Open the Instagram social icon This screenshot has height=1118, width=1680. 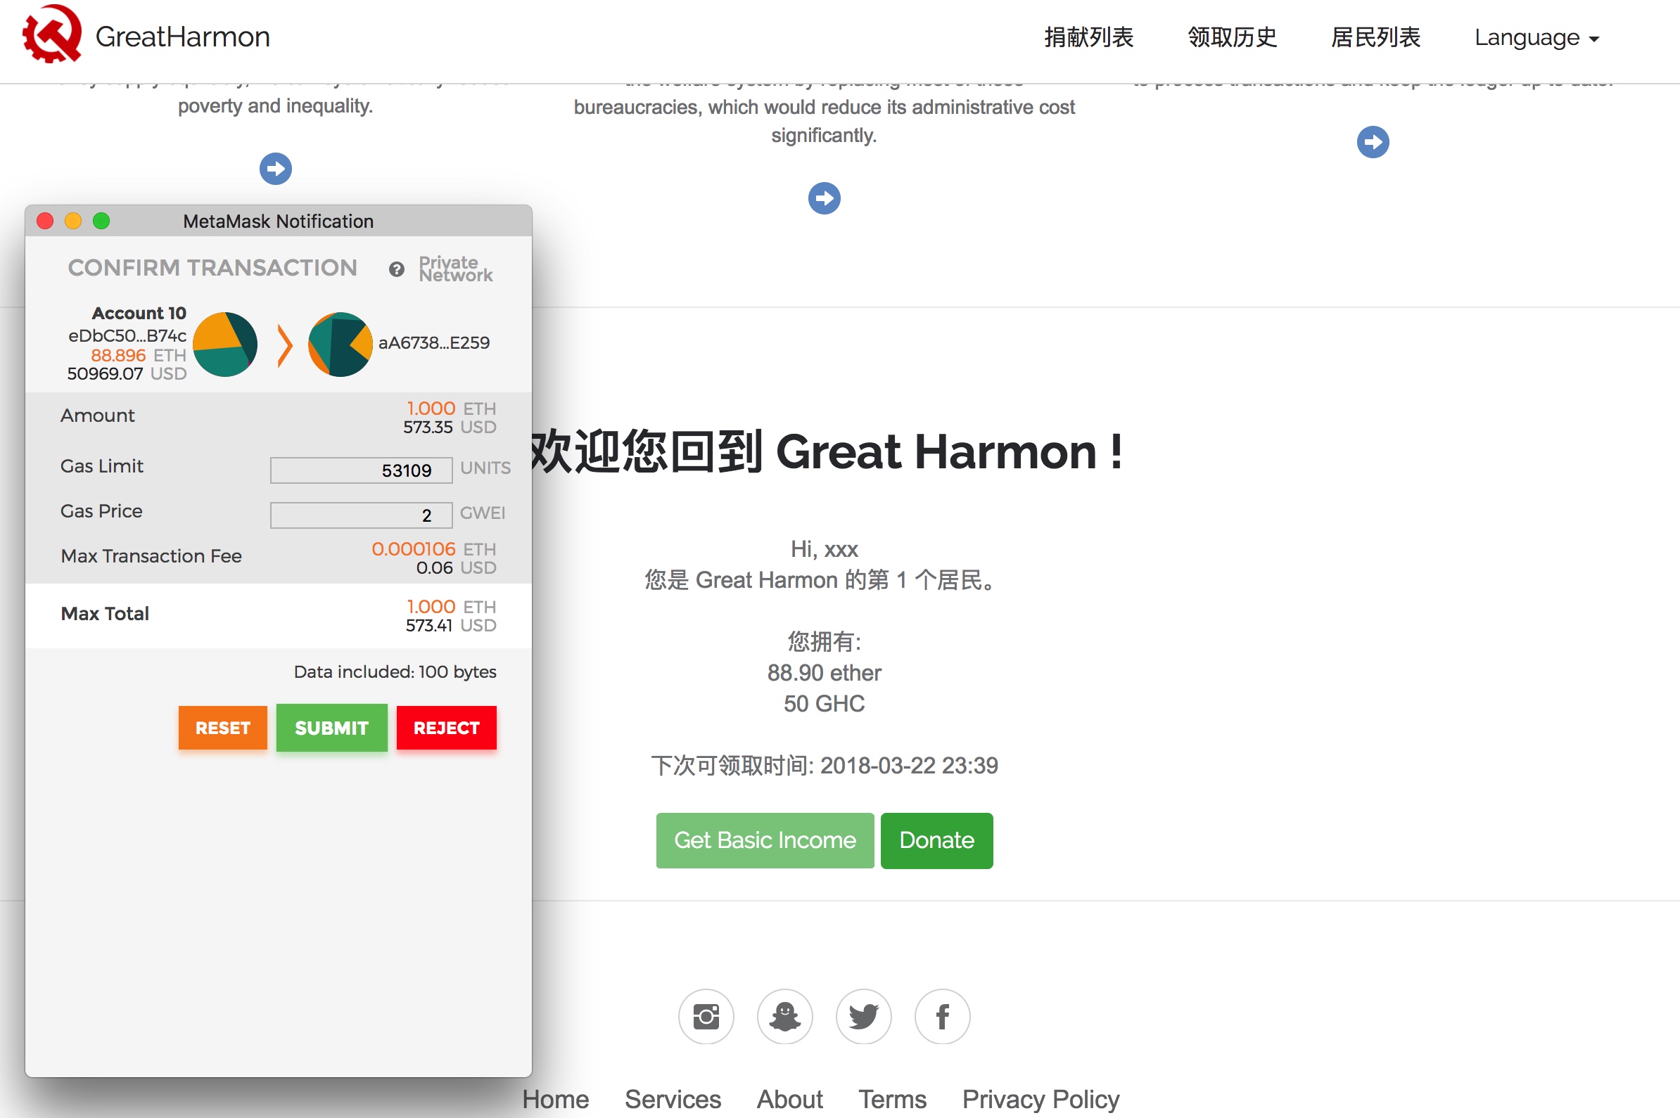(706, 1016)
